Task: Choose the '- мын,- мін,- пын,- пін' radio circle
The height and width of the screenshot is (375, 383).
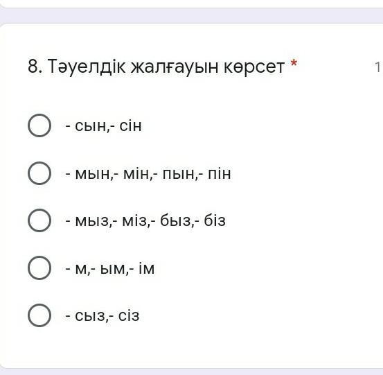Action: tap(39, 173)
